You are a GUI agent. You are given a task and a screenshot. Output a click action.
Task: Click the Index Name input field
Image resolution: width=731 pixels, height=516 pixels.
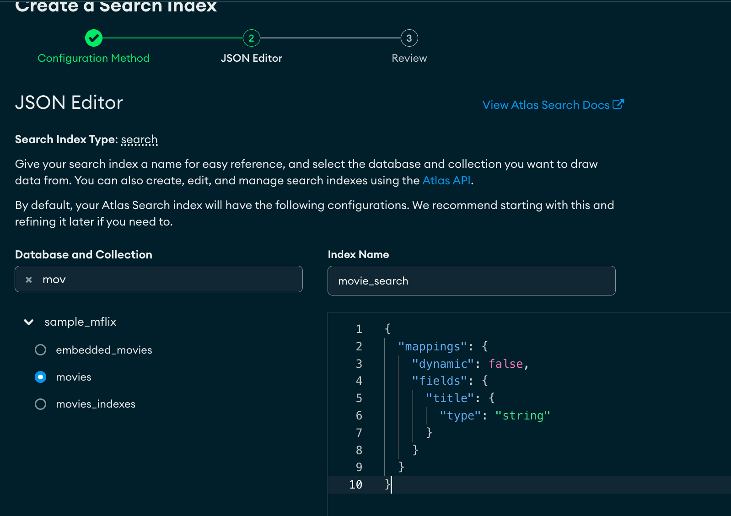point(471,281)
